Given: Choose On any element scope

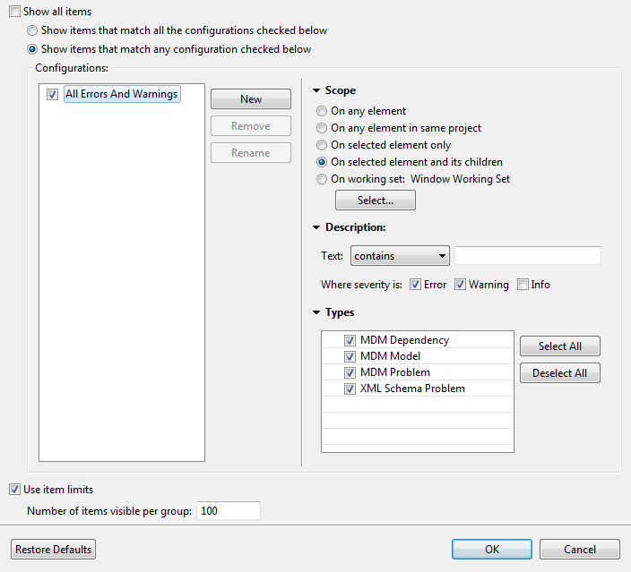Looking at the screenshot, I should click(322, 112).
